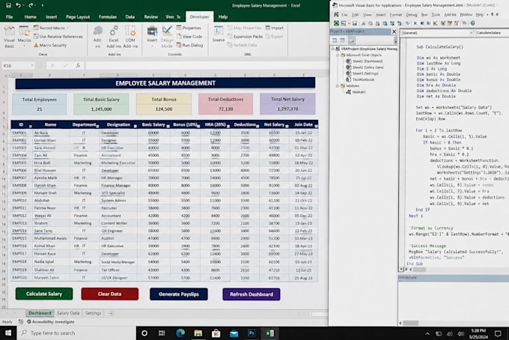Click the fx Insert Function icon
Image resolution: width=509 pixels, height=340 pixels.
pyautogui.click(x=78, y=65)
